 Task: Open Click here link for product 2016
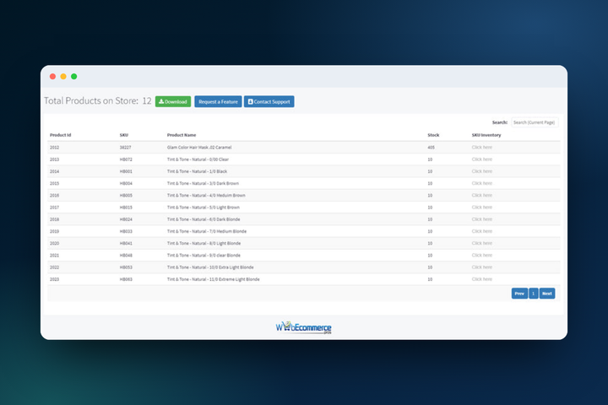tap(481, 196)
